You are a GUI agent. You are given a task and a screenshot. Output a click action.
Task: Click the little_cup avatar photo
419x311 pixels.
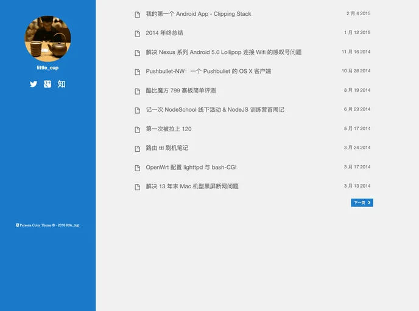pyautogui.click(x=48, y=39)
